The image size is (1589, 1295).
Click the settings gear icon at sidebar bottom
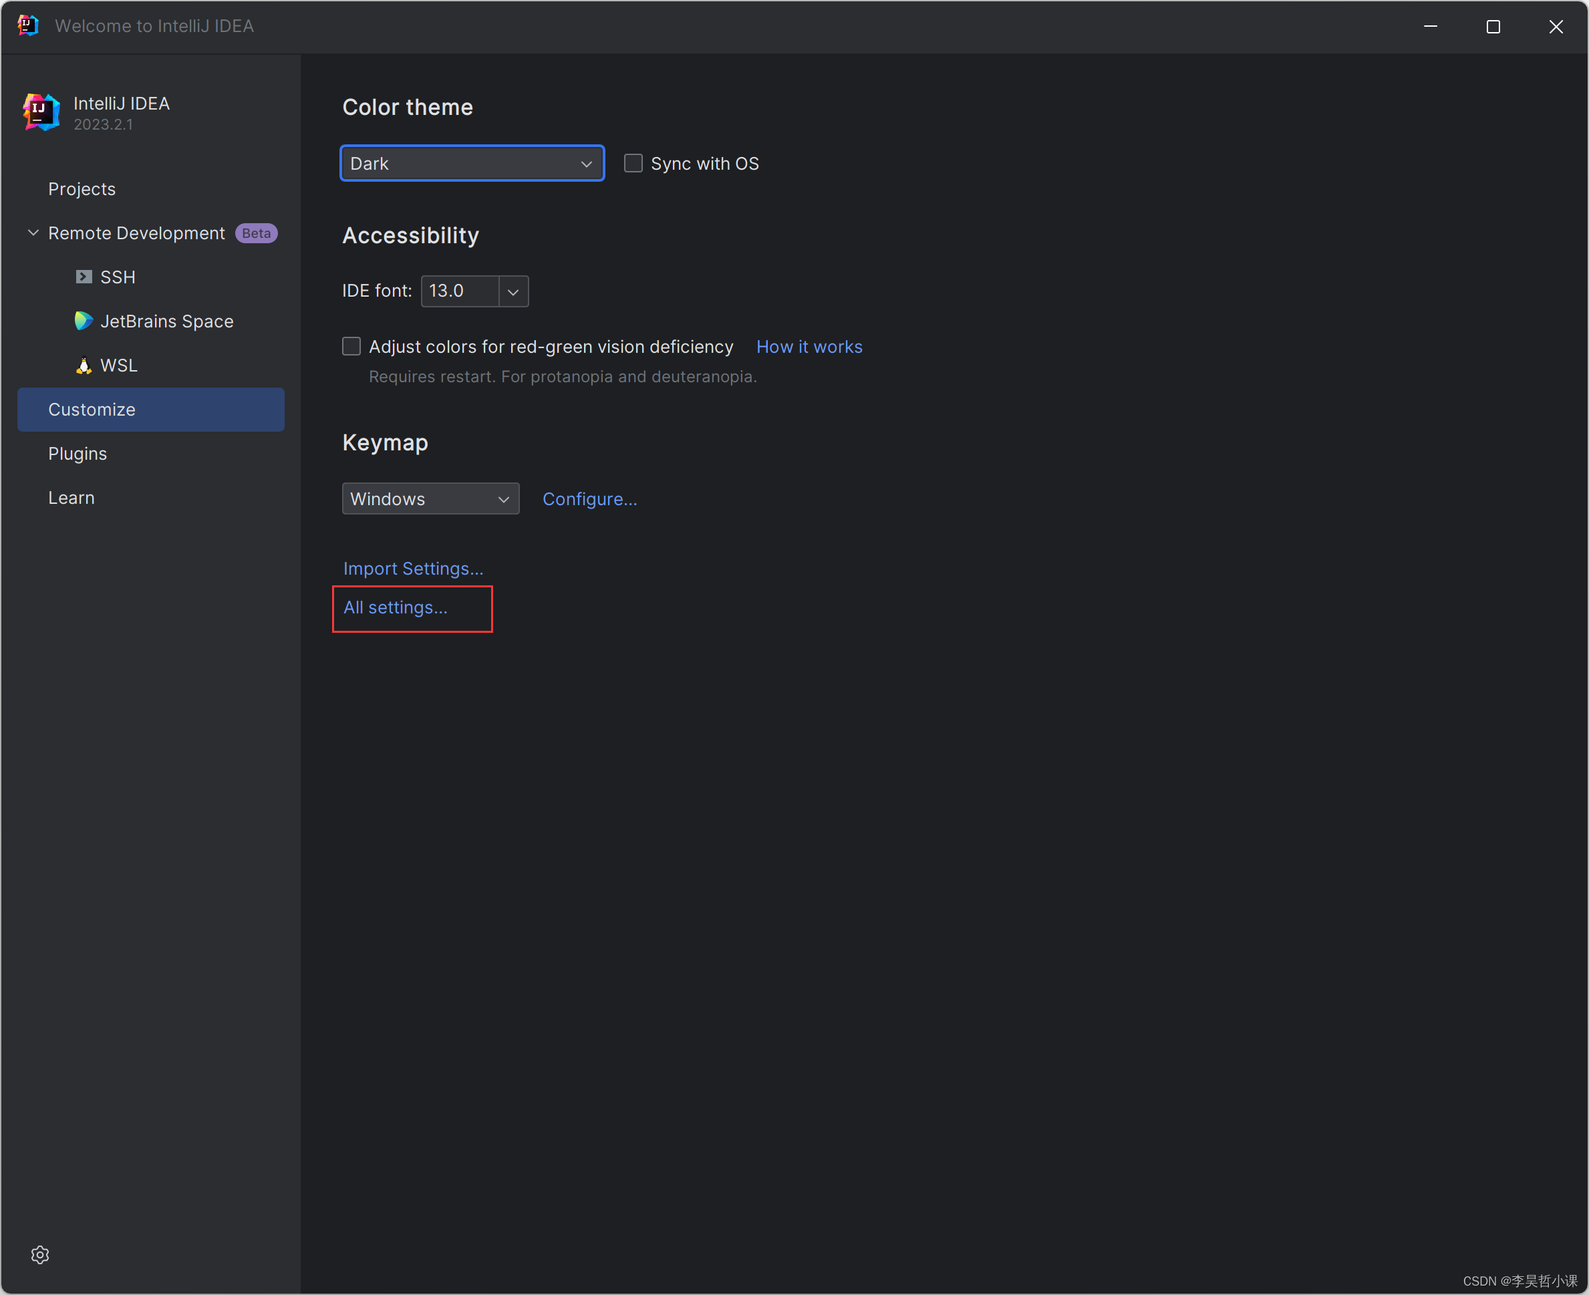point(40,1255)
